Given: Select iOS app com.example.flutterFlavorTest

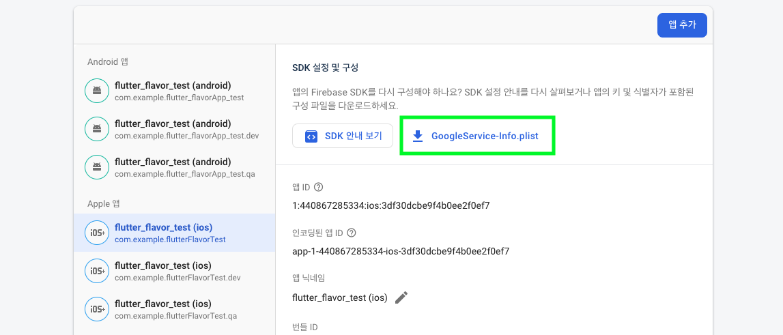Looking at the screenshot, I should [174, 233].
